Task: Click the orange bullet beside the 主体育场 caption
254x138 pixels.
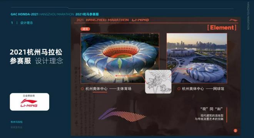Action: [82, 89]
